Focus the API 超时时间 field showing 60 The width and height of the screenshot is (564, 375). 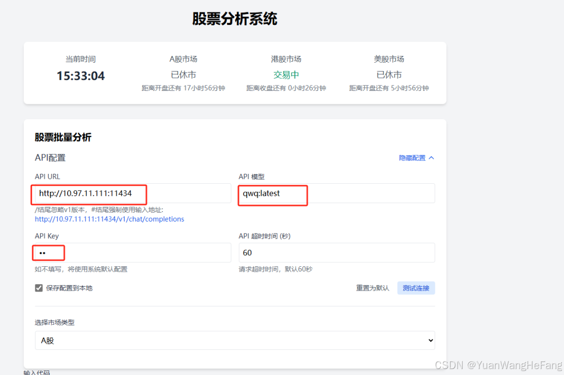point(336,253)
